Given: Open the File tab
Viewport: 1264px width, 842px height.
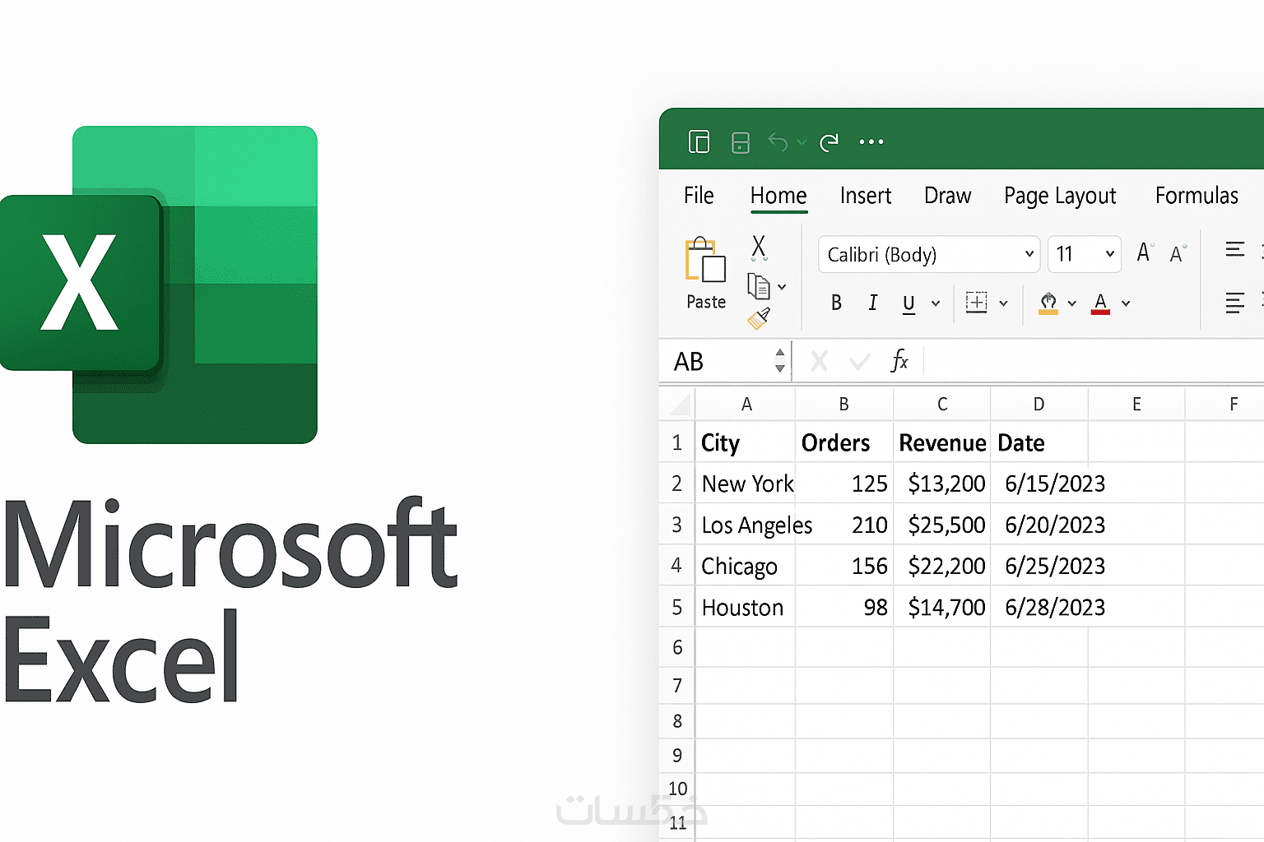Looking at the screenshot, I should tap(699, 196).
